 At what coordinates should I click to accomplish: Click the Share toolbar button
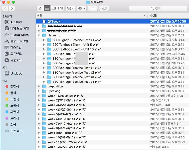(93, 8)
